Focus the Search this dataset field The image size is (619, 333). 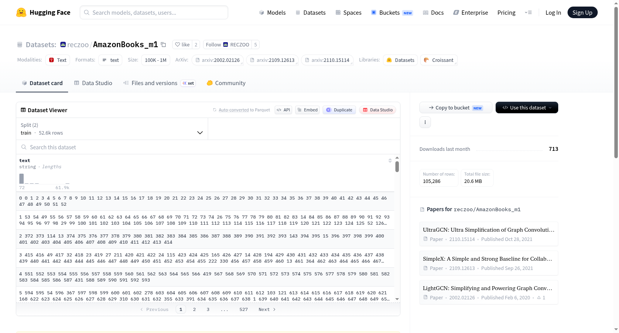(208, 147)
